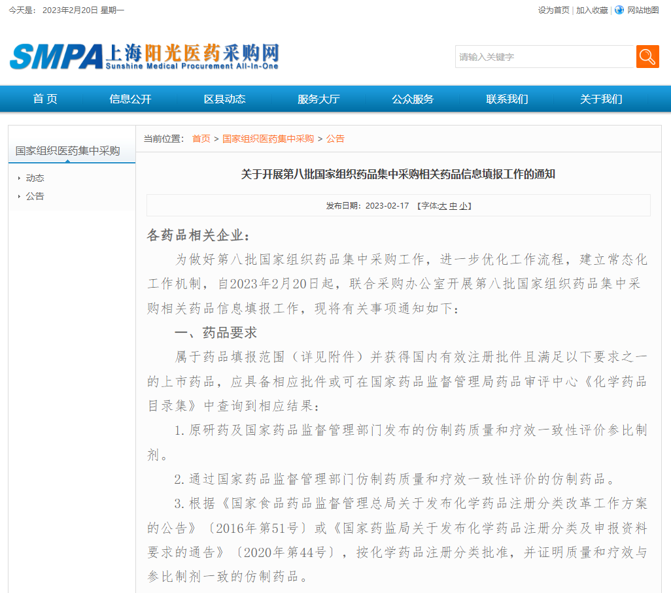Open 首页 in the navigation bar
The width and height of the screenshot is (671, 593).
point(45,99)
